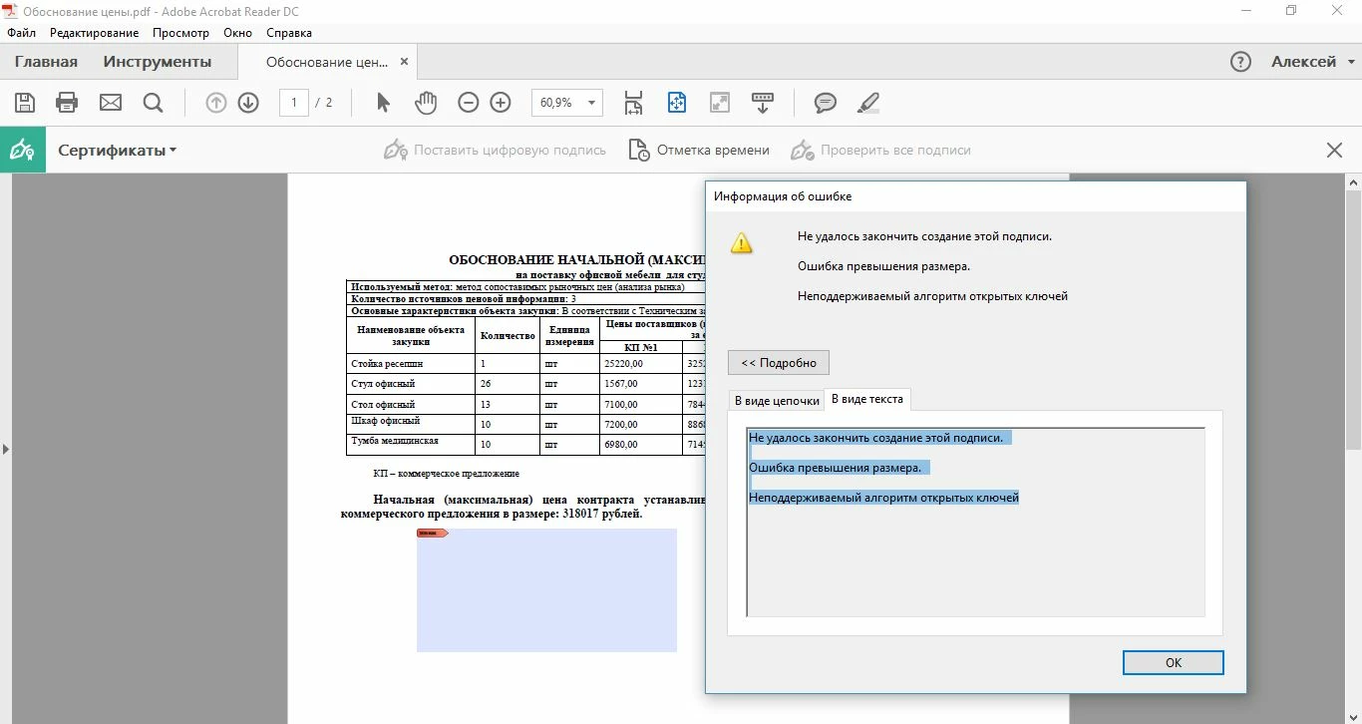
Task: Click the red signature field tag
Action: point(433,534)
